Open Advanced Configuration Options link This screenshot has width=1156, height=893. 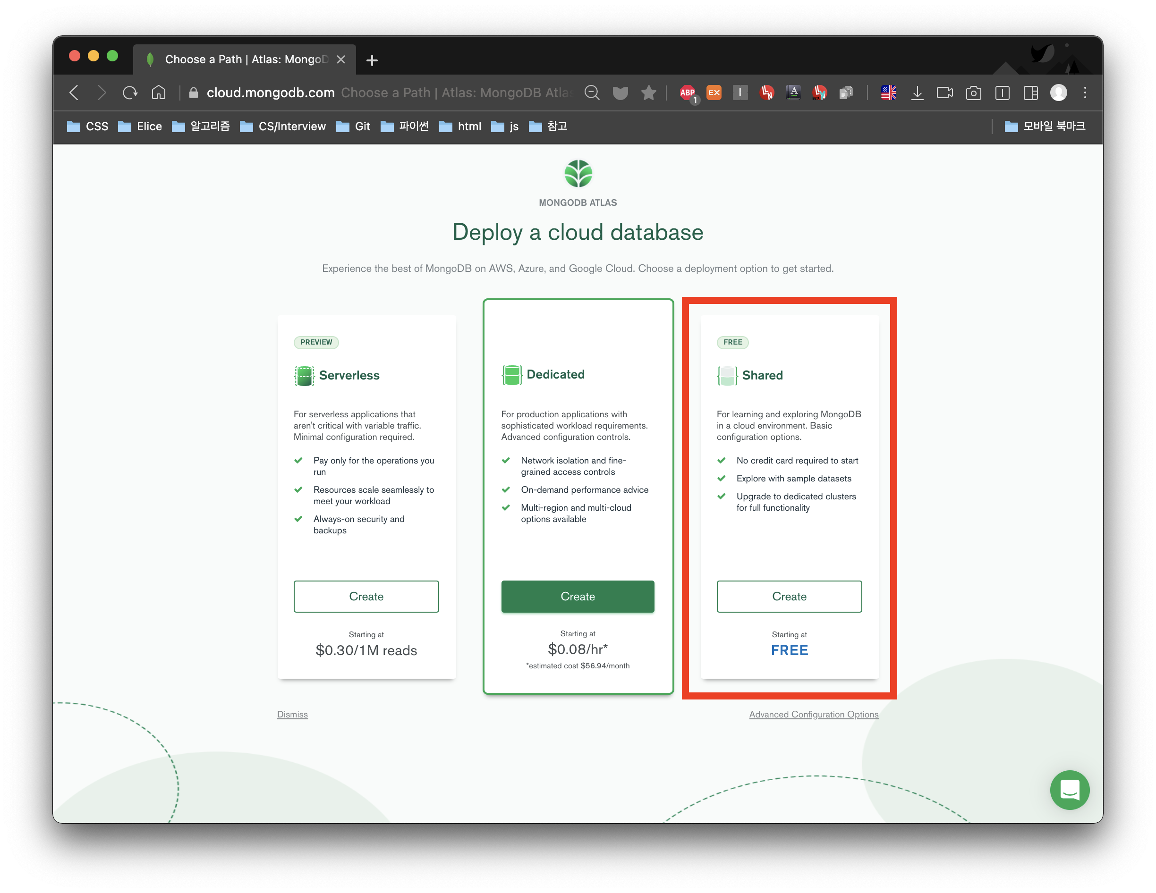[814, 714]
